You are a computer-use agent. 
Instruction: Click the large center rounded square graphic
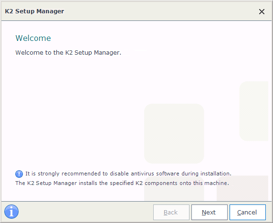click(174, 134)
